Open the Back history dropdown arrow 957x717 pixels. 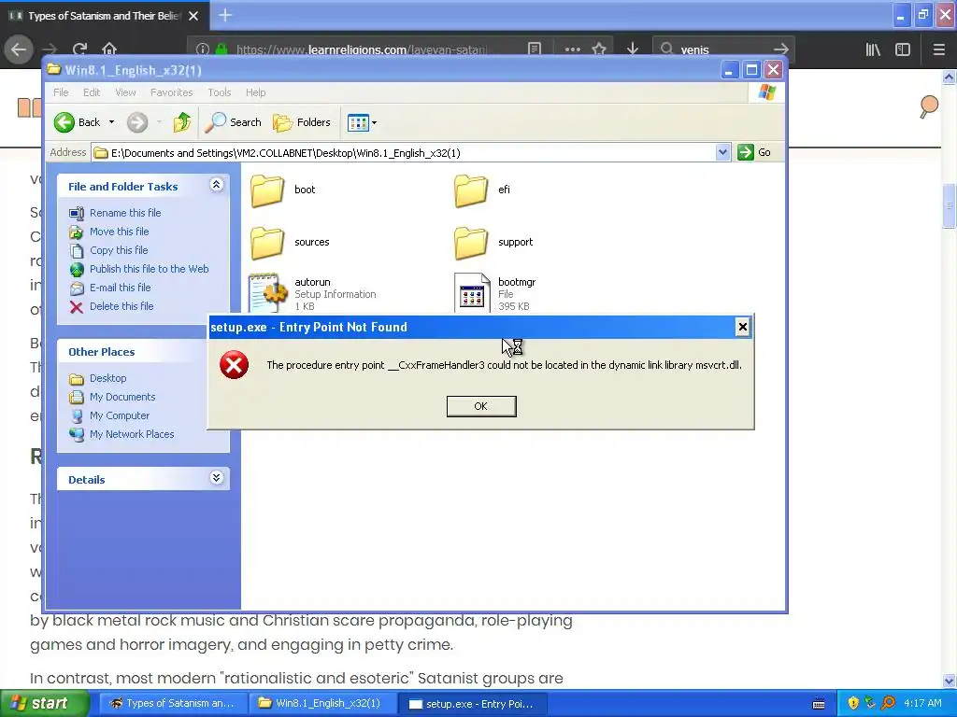pos(112,122)
